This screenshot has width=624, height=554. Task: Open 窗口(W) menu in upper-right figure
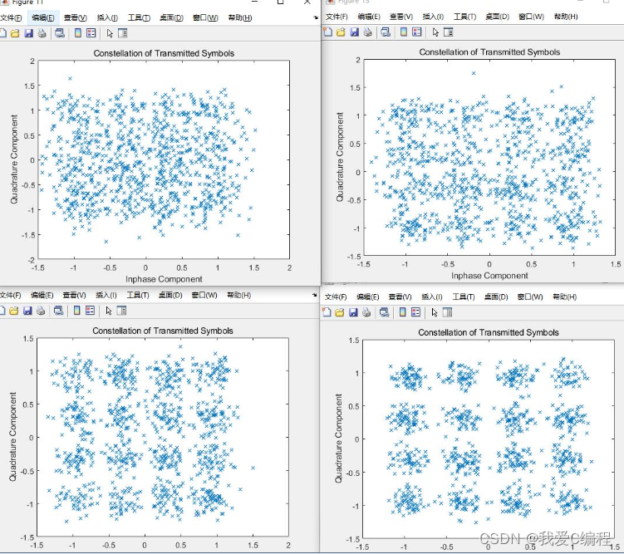pyautogui.click(x=531, y=17)
